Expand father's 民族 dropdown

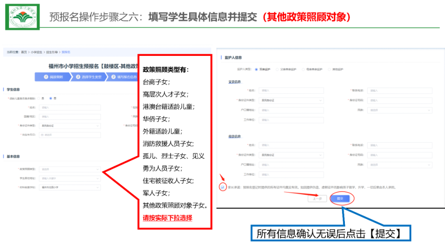[399, 110]
